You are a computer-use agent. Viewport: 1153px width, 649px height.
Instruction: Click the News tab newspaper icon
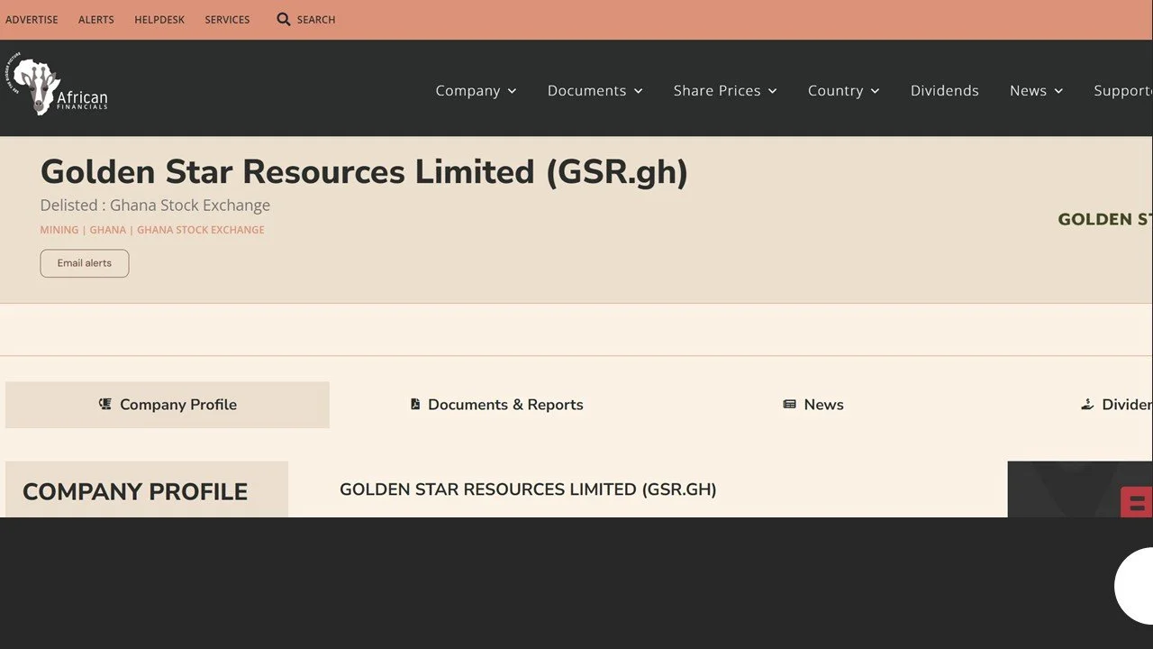point(790,404)
